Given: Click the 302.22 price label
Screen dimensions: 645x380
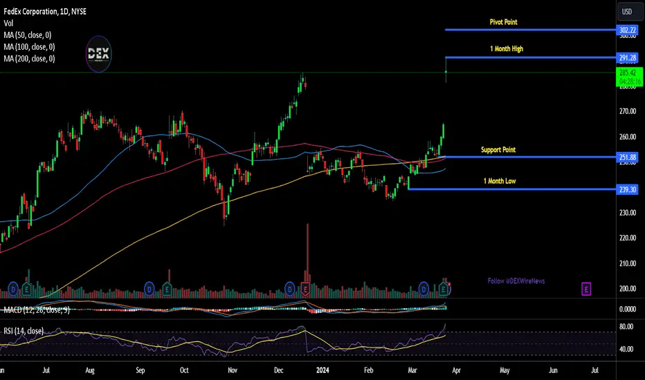Looking at the screenshot, I should click(628, 30).
